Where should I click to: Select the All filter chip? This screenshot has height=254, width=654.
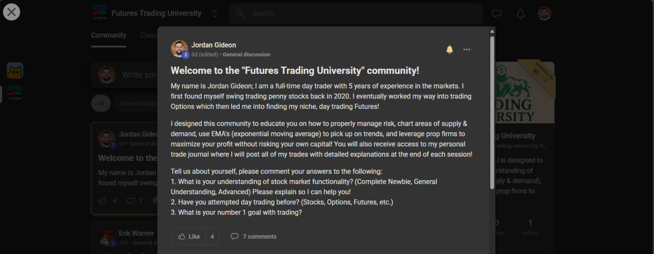(101, 103)
